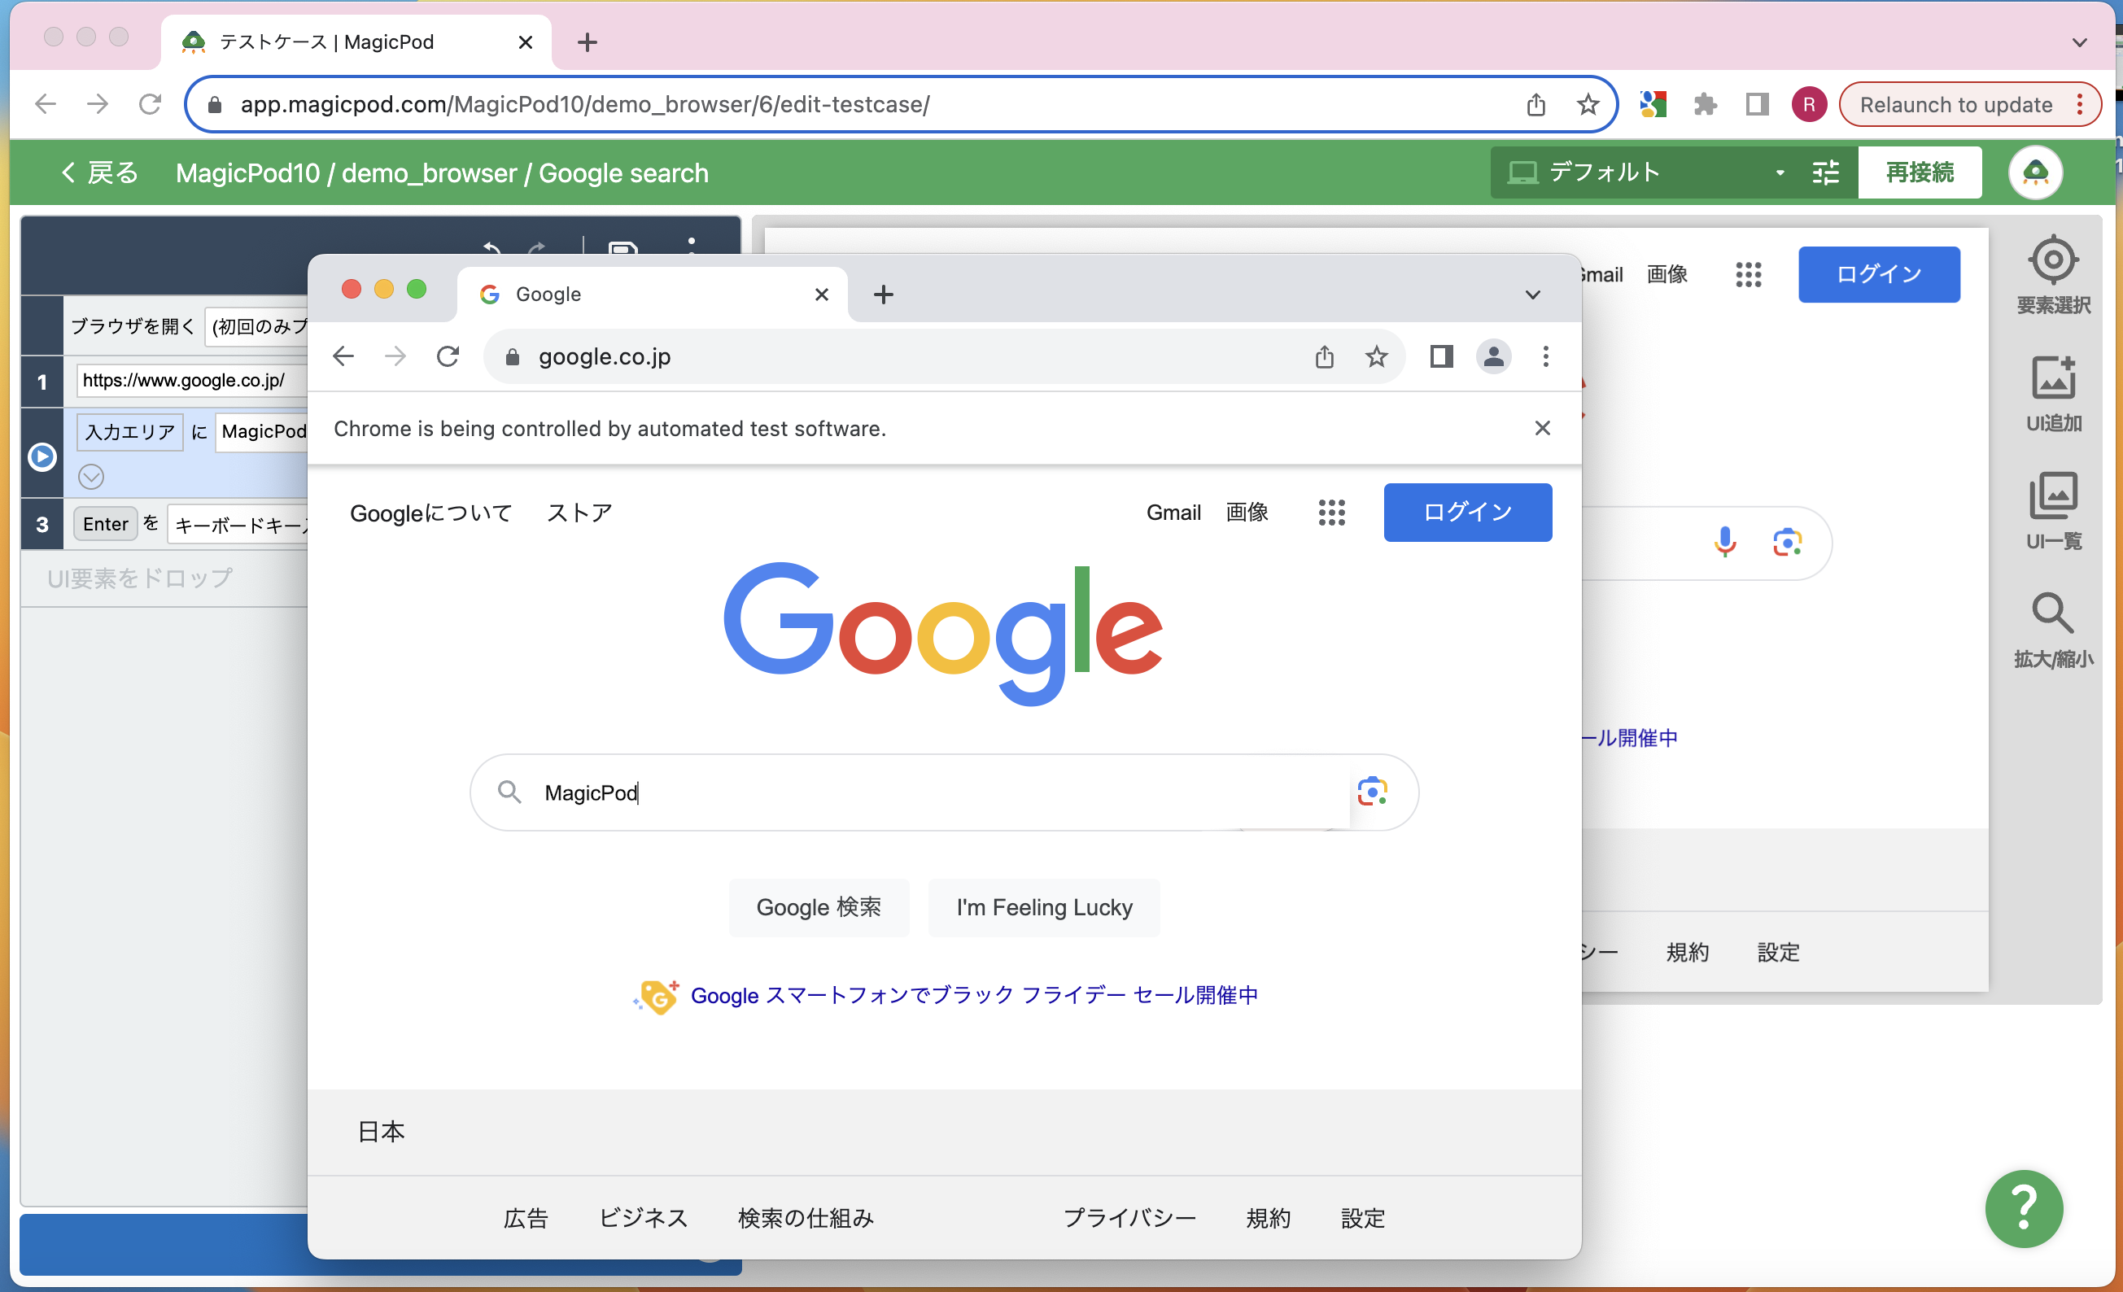Click 規約 in background preview footer
The height and width of the screenshot is (1292, 2123).
(x=1686, y=952)
